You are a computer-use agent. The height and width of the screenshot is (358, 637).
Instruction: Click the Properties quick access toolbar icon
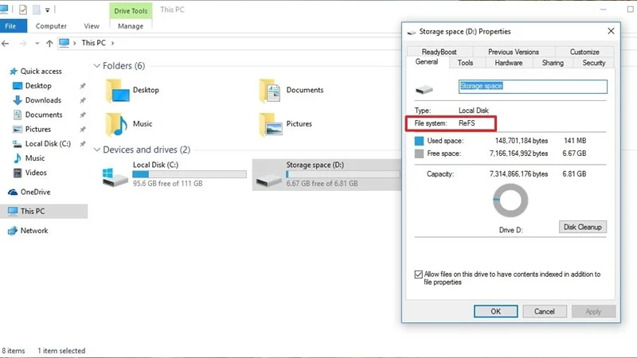pos(23,10)
